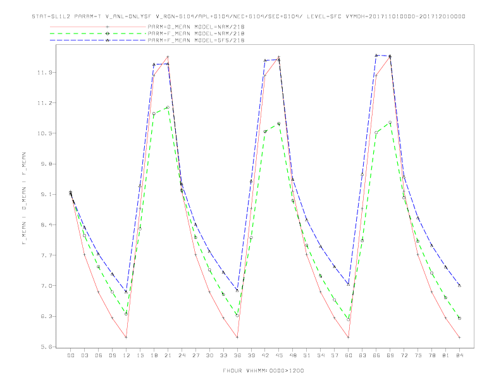Viewport: 501px width, 387px height.
Task: Click x-axis tick label 60
Action: [349, 355]
